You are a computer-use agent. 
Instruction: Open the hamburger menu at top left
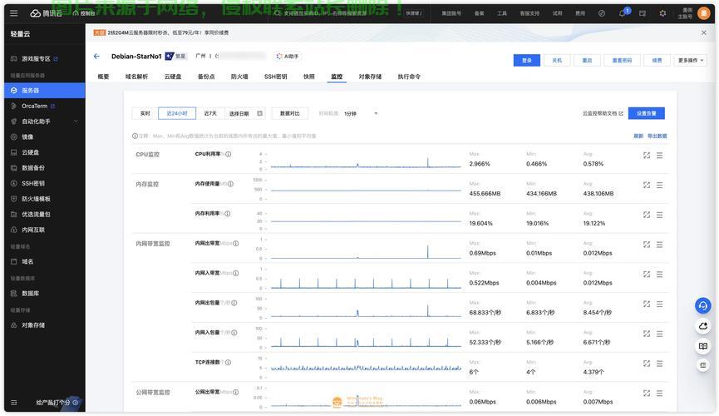14,13
